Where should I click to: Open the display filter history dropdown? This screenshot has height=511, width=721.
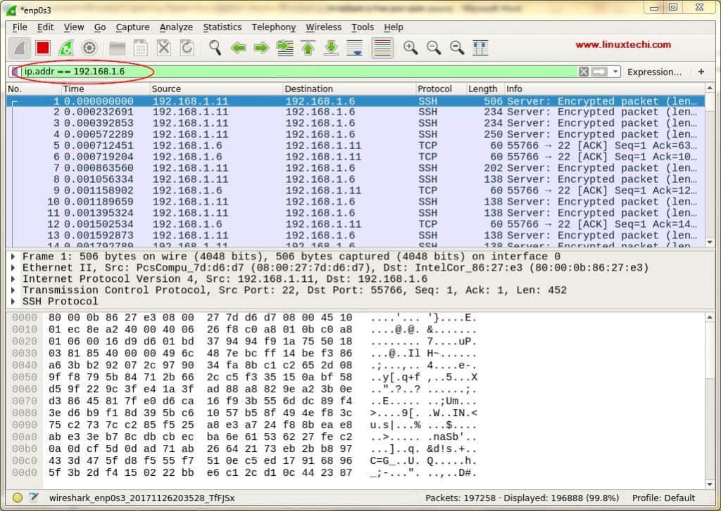click(x=616, y=72)
